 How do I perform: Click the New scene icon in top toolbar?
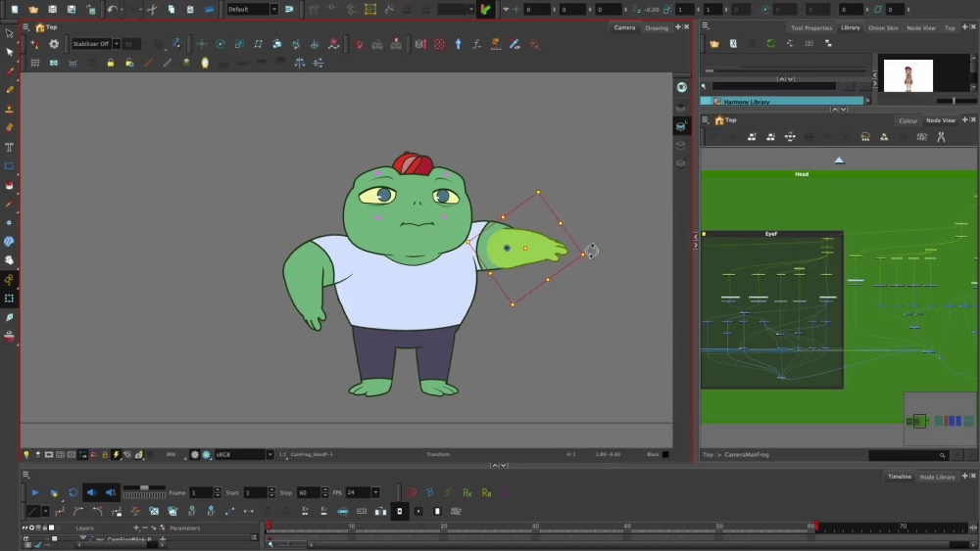pyautogui.click(x=15, y=10)
